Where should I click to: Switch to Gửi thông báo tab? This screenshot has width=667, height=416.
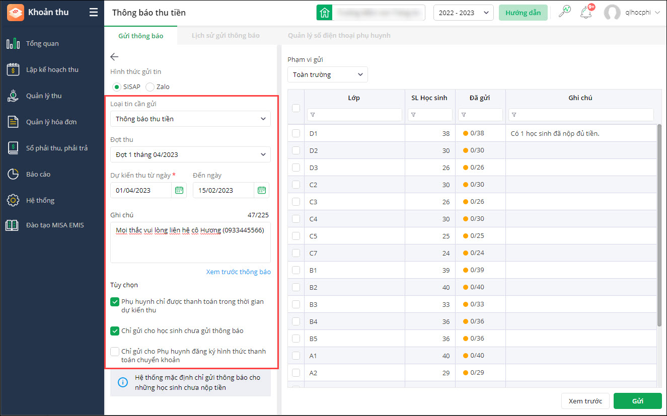pyautogui.click(x=140, y=36)
